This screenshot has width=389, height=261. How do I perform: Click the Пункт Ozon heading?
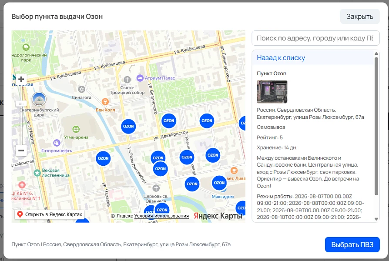coord(272,74)
